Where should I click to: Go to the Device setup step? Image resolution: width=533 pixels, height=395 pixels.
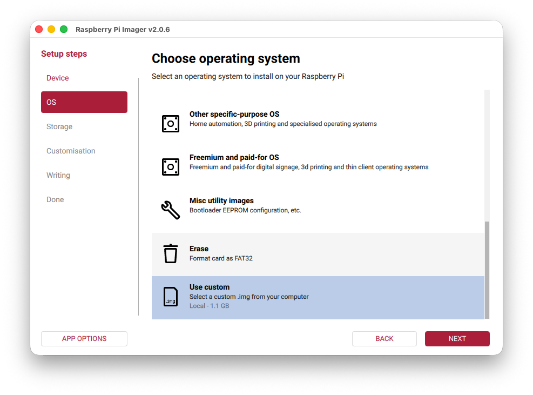[58, 78]
